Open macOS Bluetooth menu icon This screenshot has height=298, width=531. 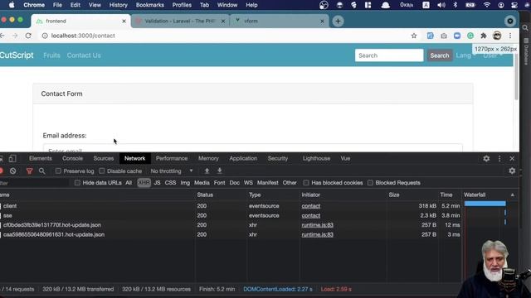[455, 5]
